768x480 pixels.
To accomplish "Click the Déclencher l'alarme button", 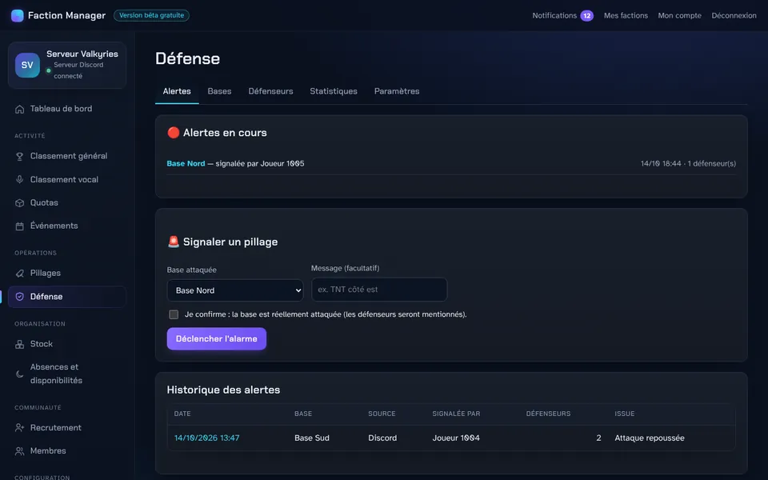I will (x=217, y=339).
